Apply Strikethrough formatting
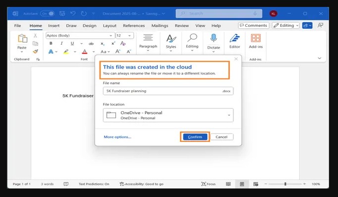338x197 pixels. click(x=91, y=44)
